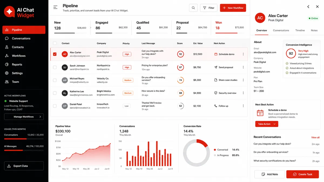Click View all recent conversations link
The image size is (324, 182).
315,138
